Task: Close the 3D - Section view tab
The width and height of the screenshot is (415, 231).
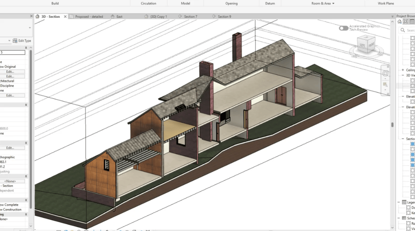Action: [x=65, y=17]
